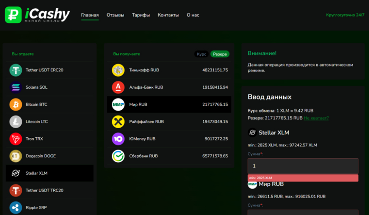
Task: Select the Тинькофф RUB bank icon
Action: coord(118,70)
